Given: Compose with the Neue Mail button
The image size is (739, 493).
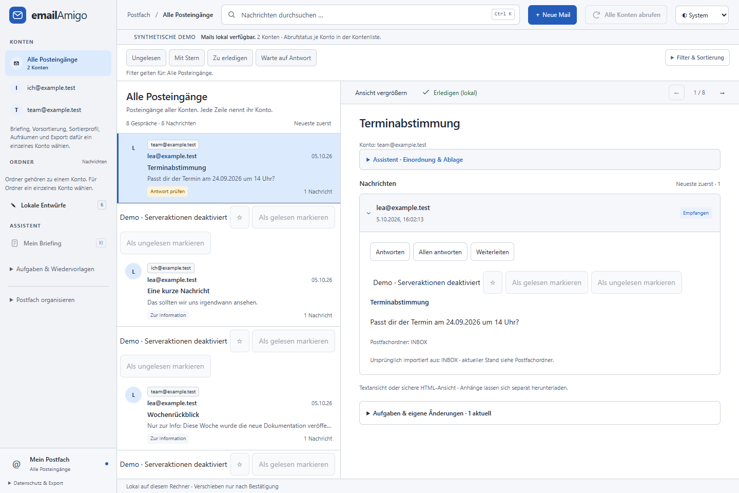Looking at the screenshot, I should [x=553, y=15].
